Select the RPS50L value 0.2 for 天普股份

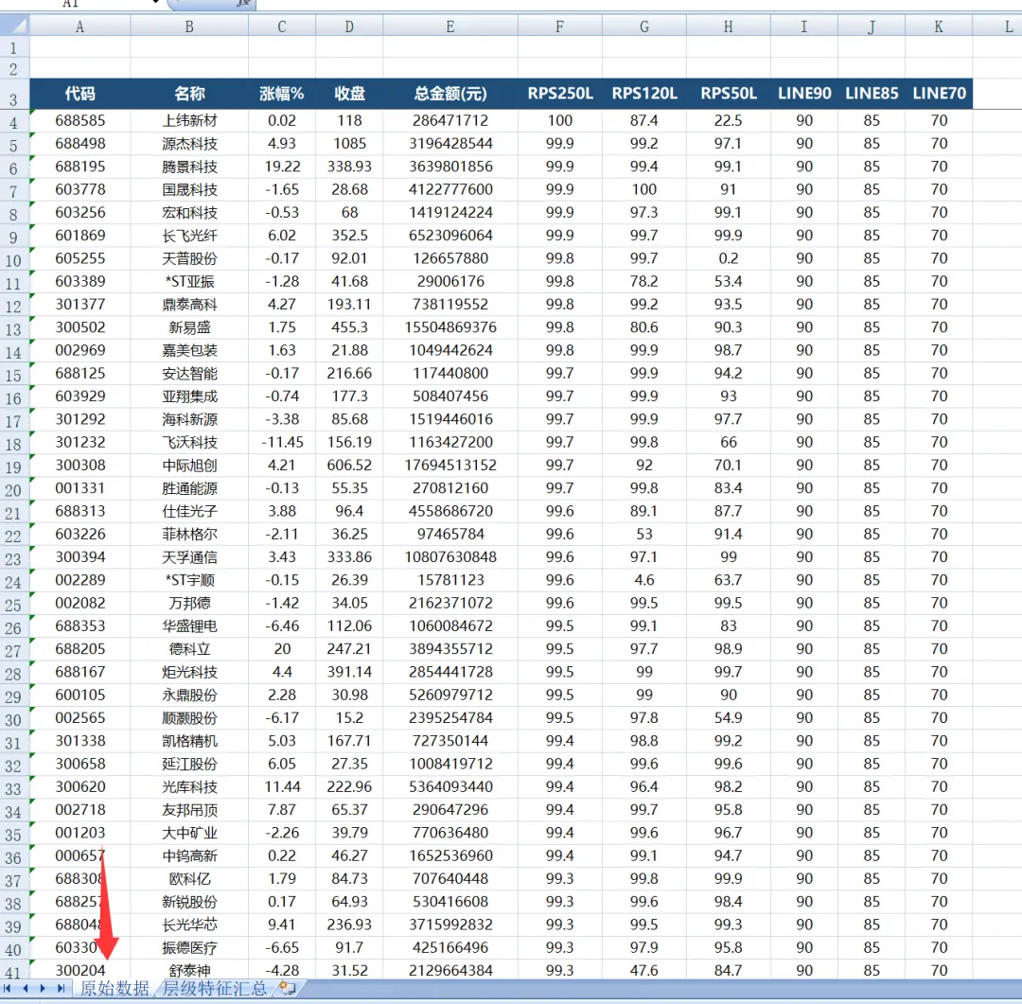click(728, 258)
